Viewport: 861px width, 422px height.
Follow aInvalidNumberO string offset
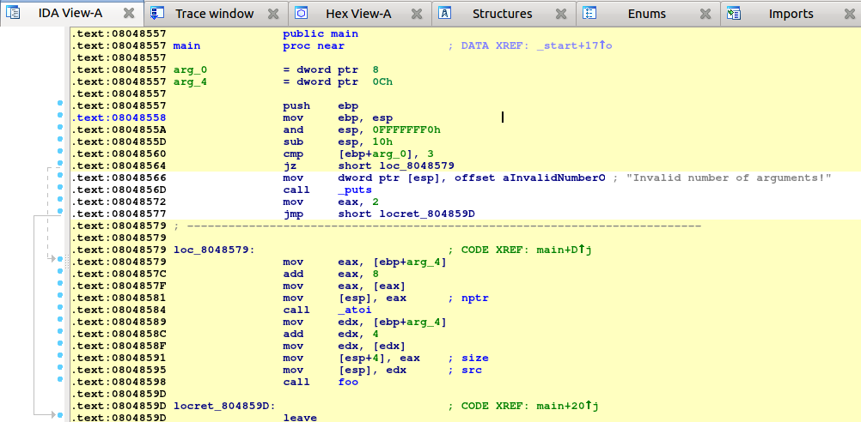click(554, 178)
